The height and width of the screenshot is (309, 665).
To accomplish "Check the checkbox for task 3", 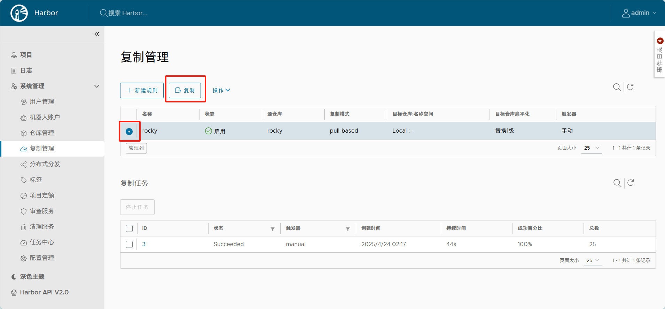I will (x=129, y=244).
